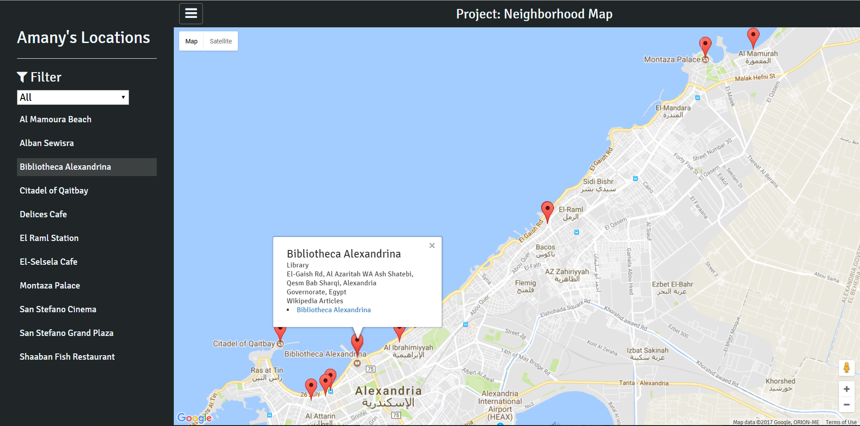The image size is (860, 426).
Task: Click the red marker at Al Mamurah
Action: click(753, 38)
